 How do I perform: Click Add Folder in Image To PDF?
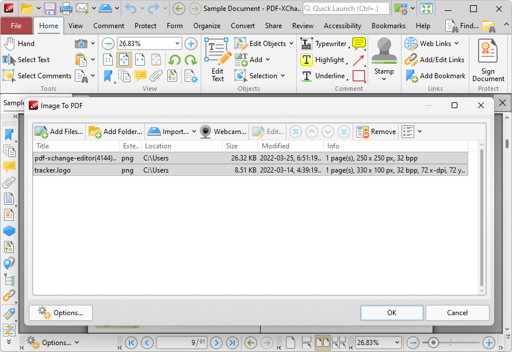116,132
